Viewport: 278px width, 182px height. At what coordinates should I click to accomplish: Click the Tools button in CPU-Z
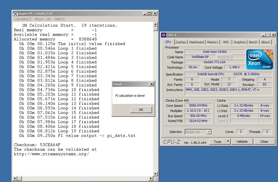pos(218,142)
